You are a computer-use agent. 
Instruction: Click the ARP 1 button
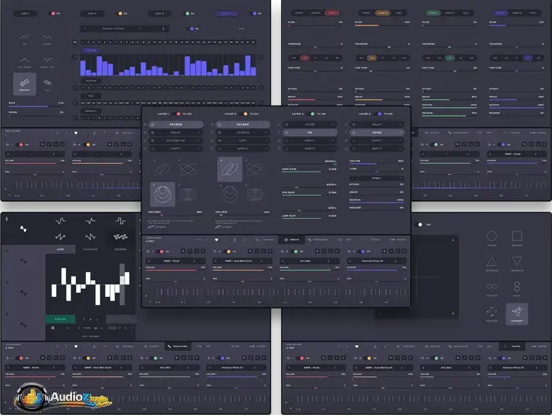24,13
